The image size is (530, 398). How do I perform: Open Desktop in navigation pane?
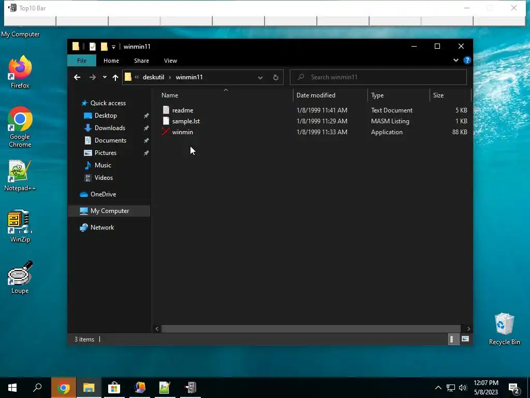coord(106,116)
